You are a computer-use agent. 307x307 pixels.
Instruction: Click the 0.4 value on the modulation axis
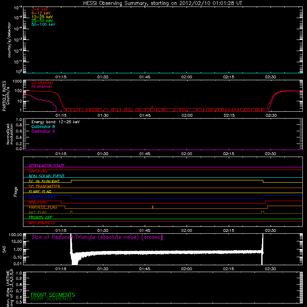pos(19,137)
